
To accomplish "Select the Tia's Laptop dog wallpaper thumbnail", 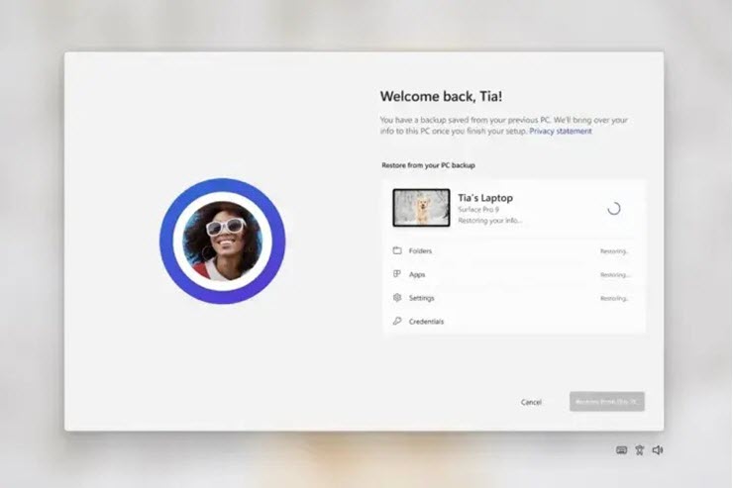I will tap(421, 208).
